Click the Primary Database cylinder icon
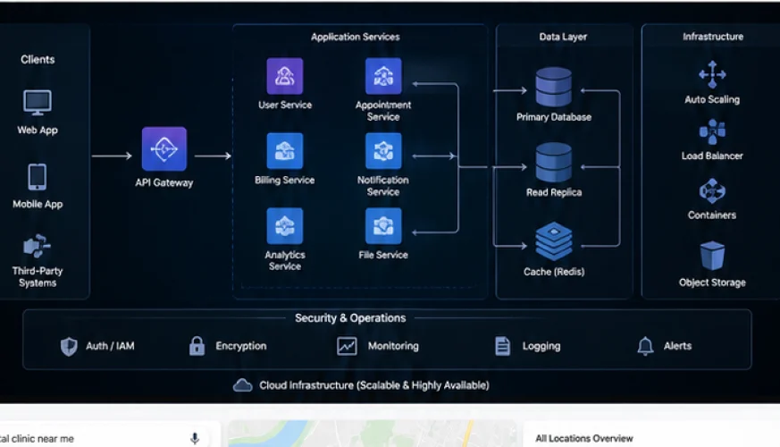Screen dimensions: 780x447 (554, 87)
